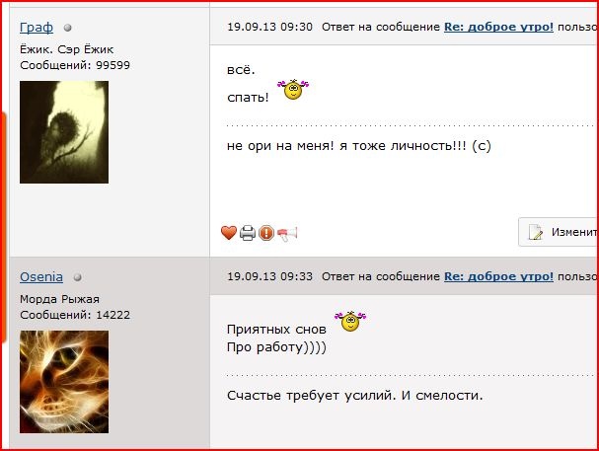Click the red exclamation report icon
This screenshot has width=599, height=451.
266,233
